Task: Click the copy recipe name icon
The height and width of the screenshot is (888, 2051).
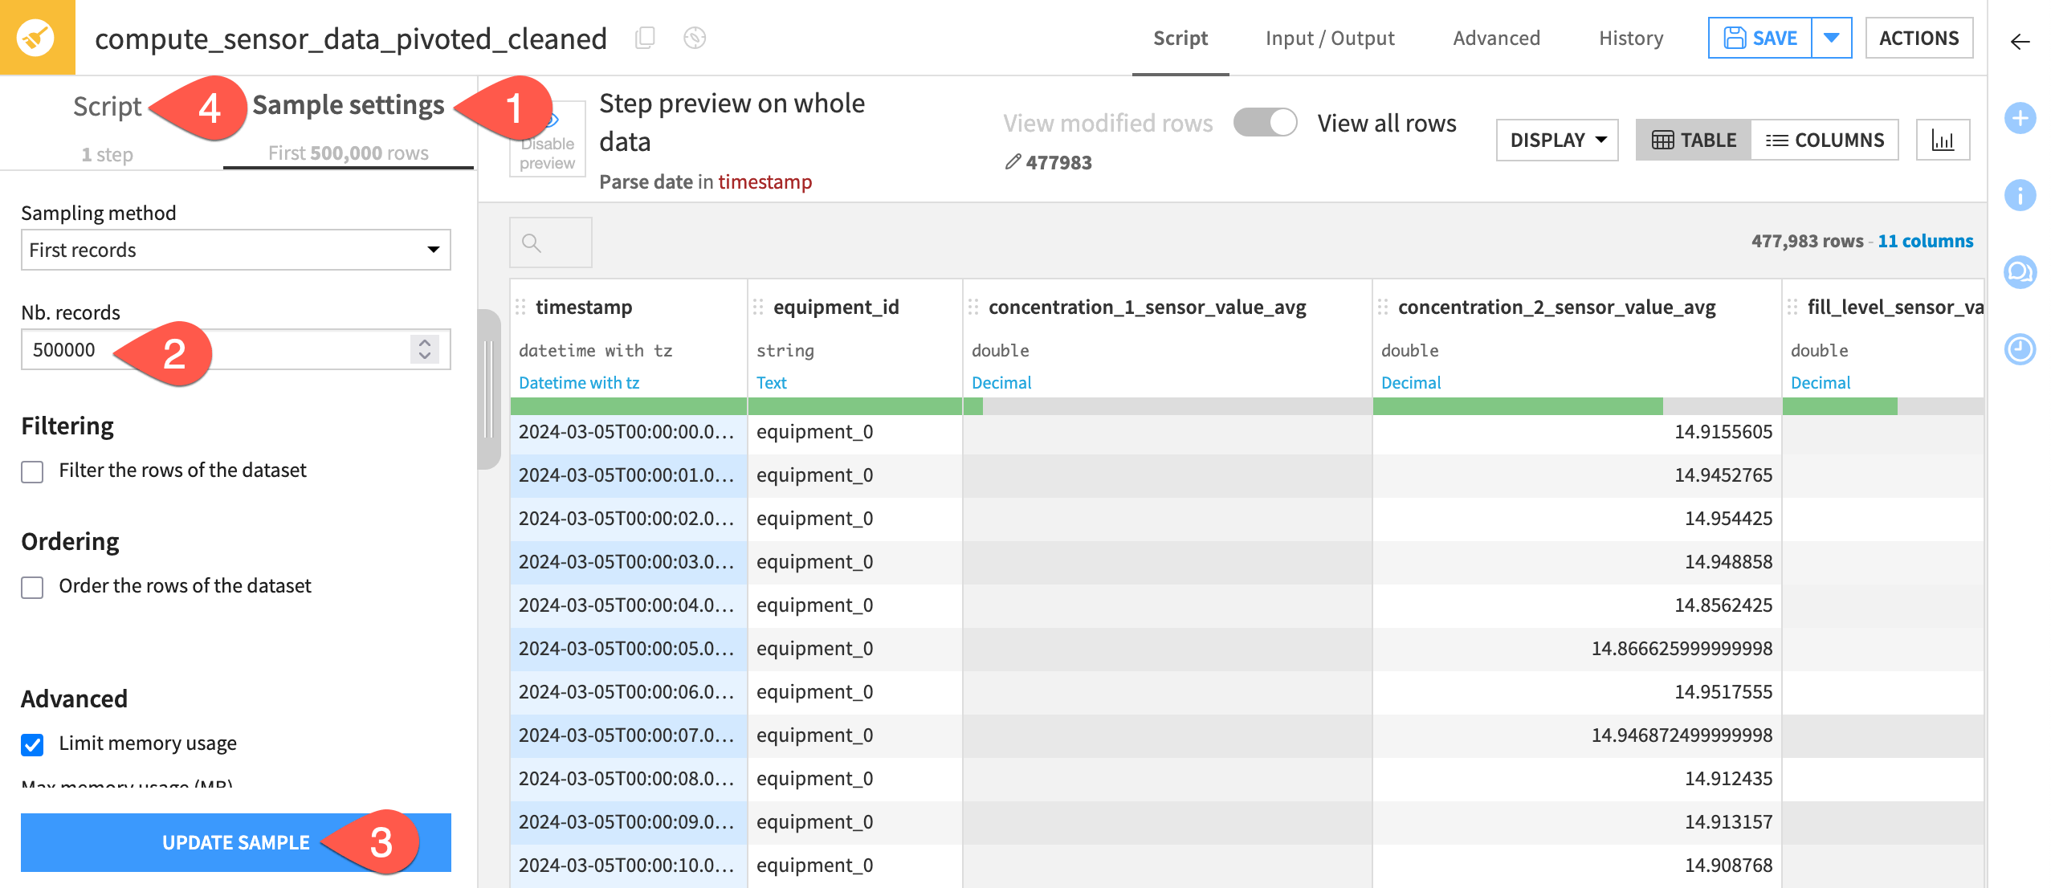Action: (x=645, y=38)
